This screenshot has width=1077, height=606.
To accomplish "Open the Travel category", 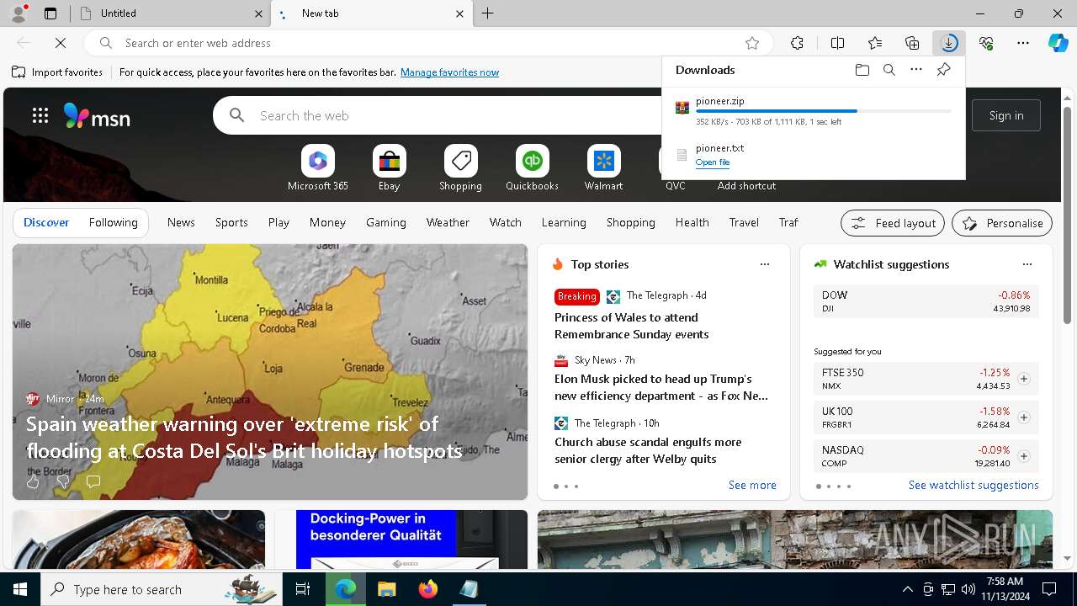I will pos(744,222).
